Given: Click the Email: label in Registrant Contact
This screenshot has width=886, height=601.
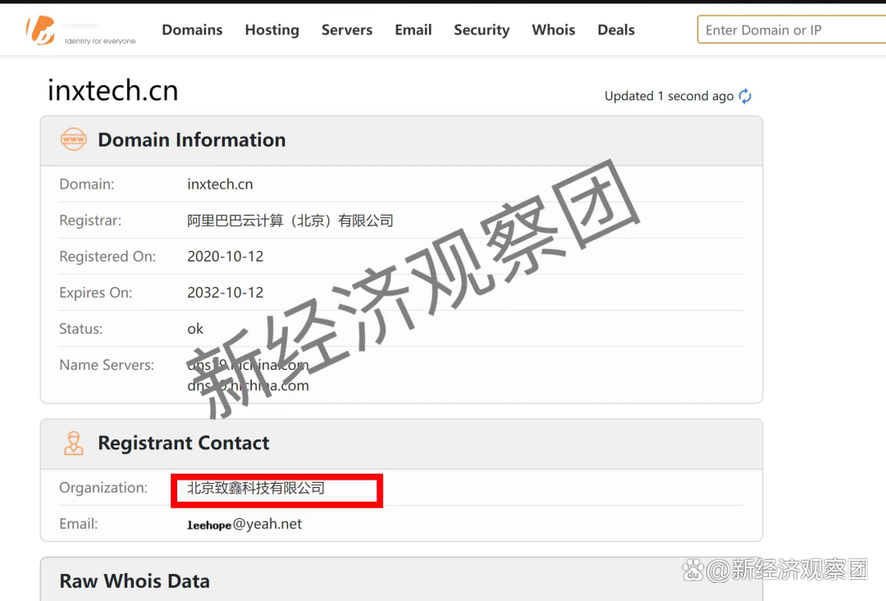Looking at the screenshot, I should [x=79, y=524].
